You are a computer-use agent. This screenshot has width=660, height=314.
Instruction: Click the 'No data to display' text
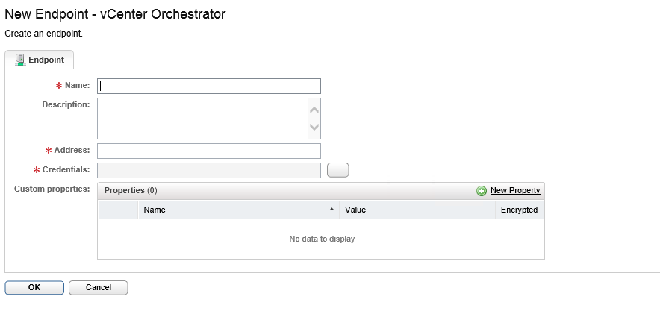322,239
